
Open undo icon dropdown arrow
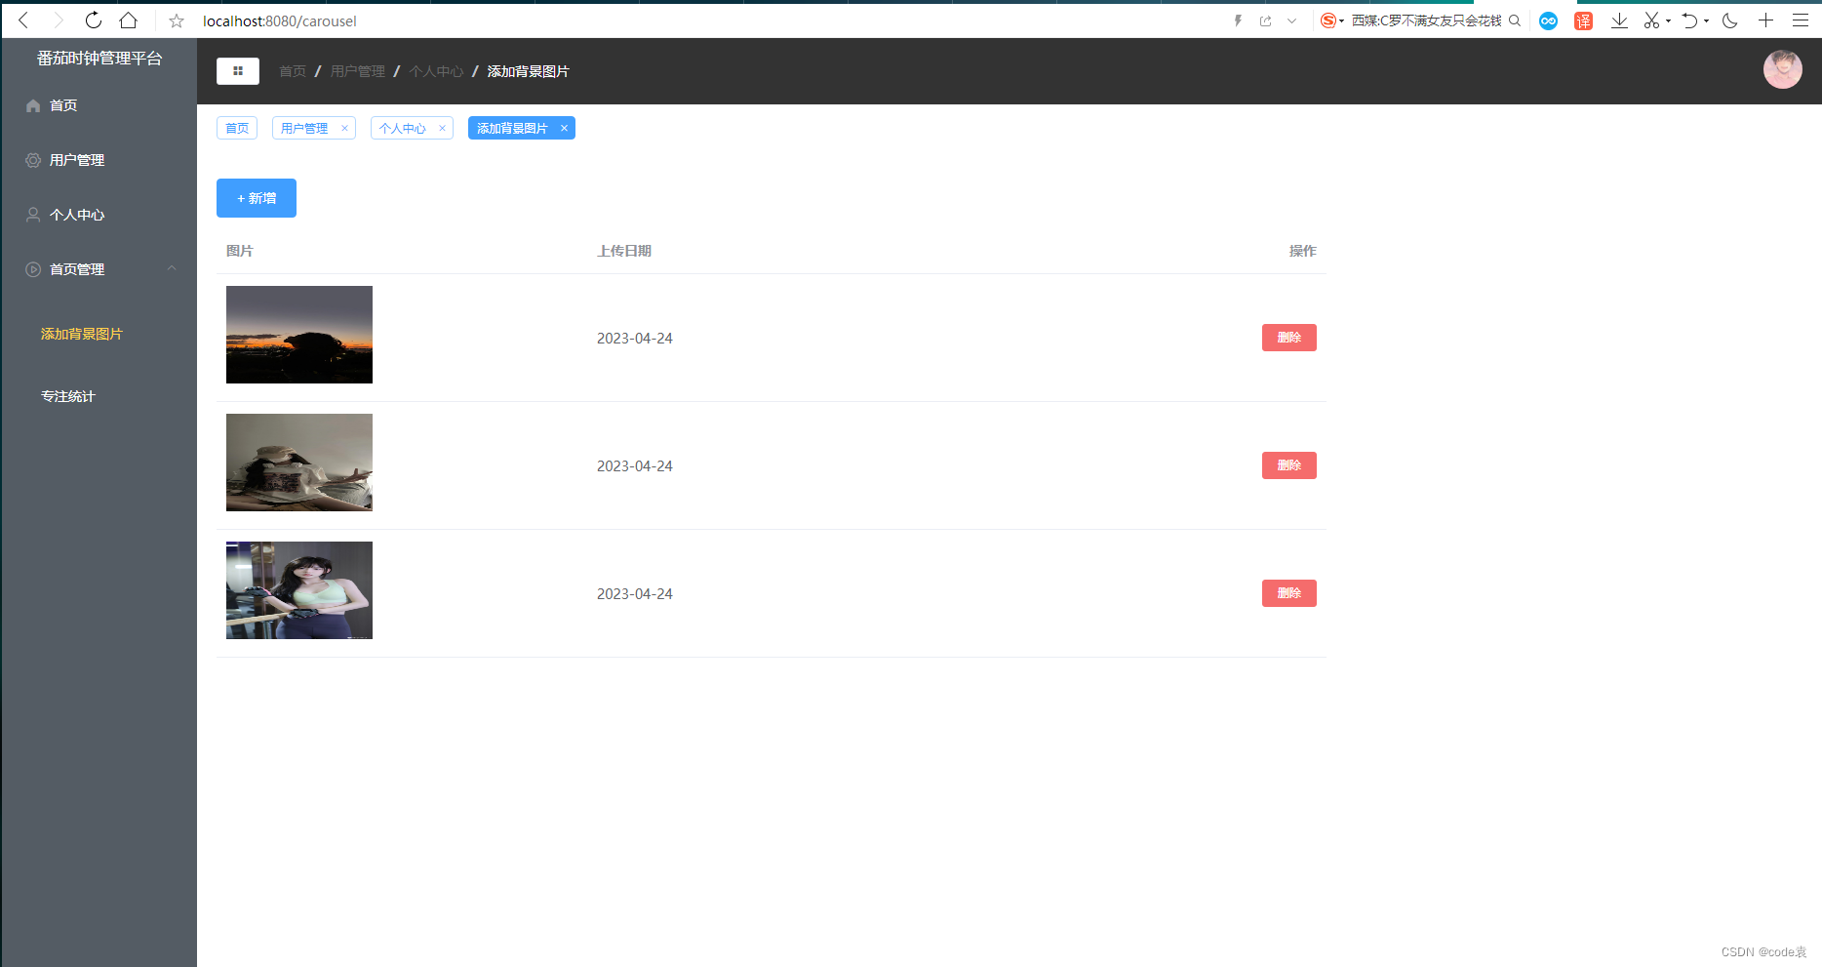pyautogui.click(x=1706, y=20)
